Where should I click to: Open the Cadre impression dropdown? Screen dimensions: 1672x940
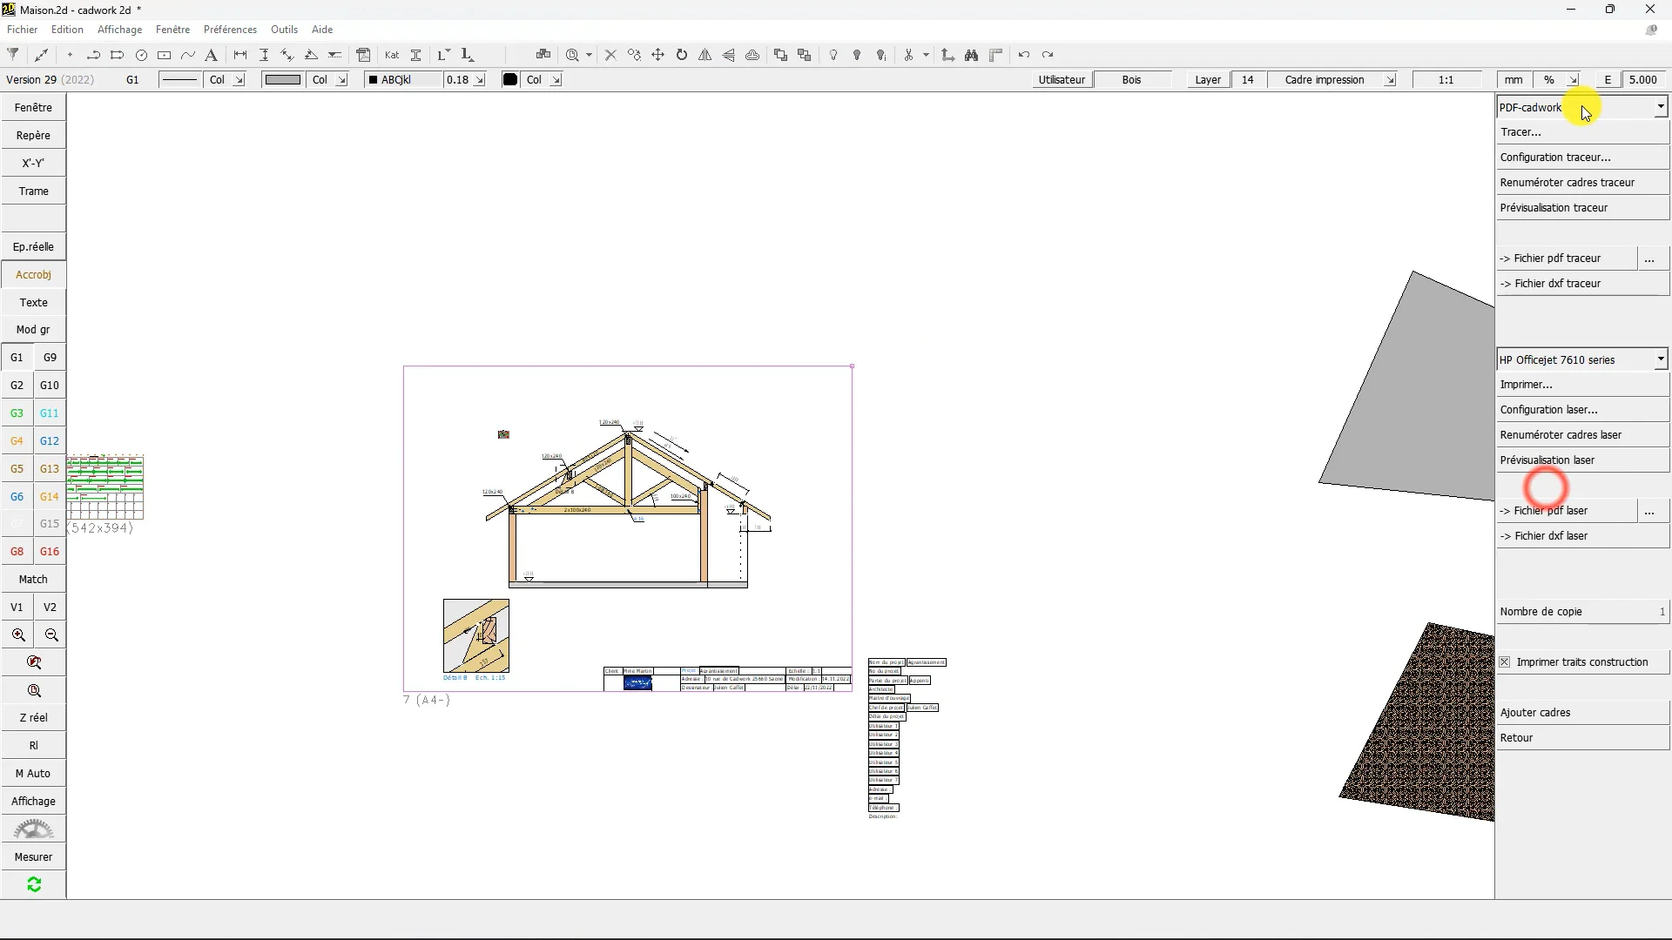click(1390, 79)
